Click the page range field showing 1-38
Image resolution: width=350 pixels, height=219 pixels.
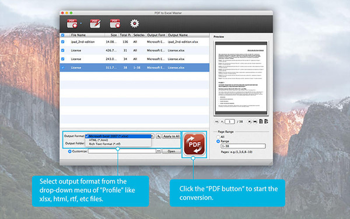click(243, 146)
